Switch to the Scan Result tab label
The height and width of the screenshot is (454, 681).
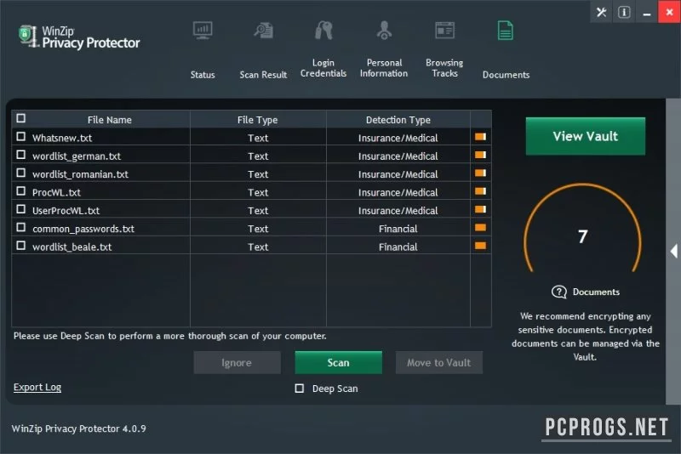click(263, 75)
